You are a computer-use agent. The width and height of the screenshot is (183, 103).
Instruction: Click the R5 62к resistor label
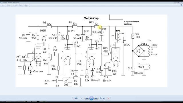(x=47, y=23)
